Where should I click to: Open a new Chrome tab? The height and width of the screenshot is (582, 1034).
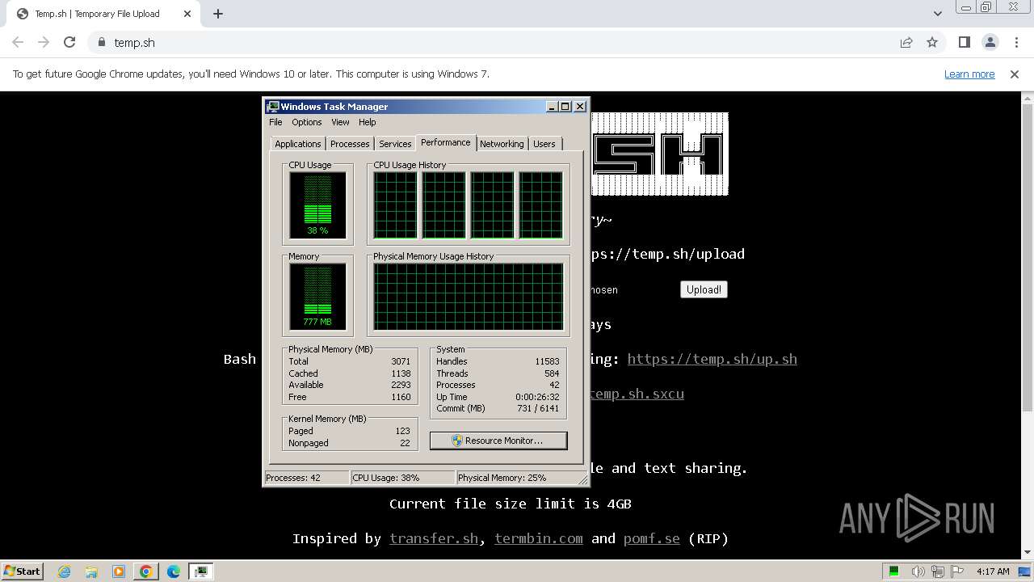pos(218,14)
